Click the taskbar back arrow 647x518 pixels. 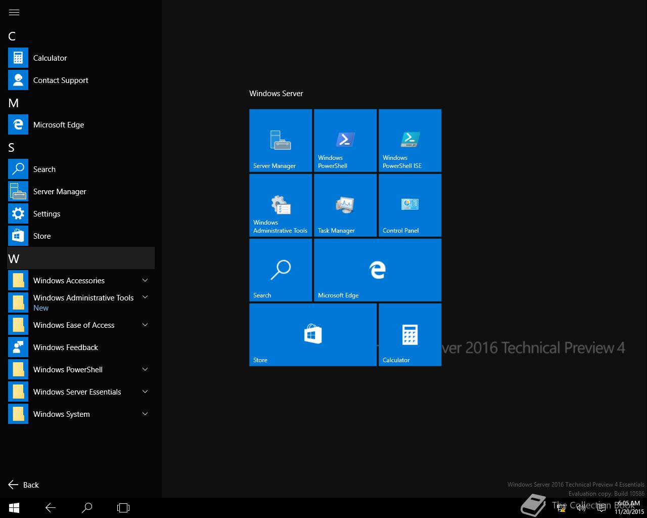51,508
